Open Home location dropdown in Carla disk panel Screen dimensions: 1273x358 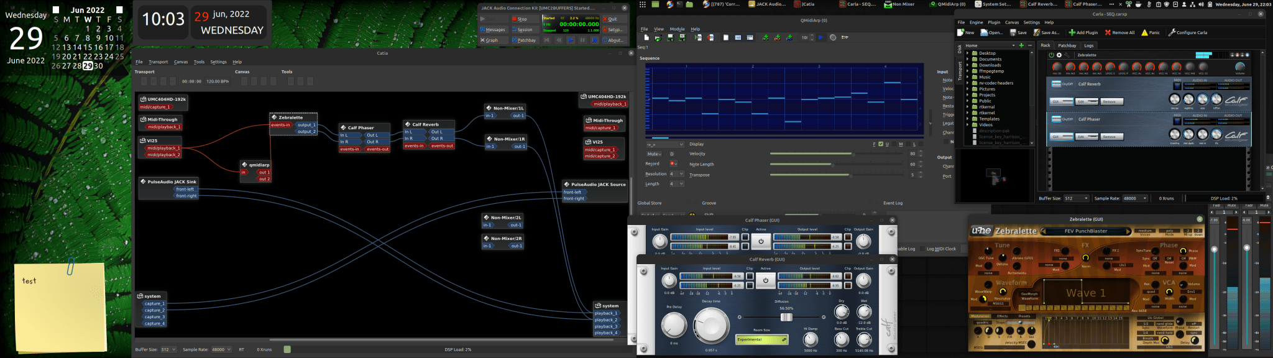click(x=990, y=45)
